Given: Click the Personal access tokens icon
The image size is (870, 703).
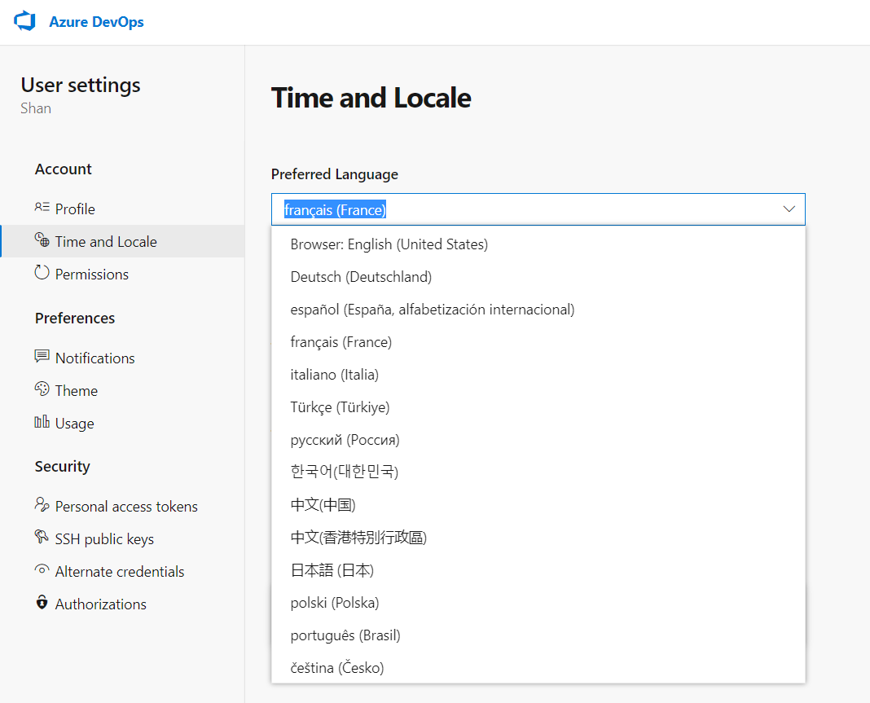Looking at the screenshot, I should 42,504.
